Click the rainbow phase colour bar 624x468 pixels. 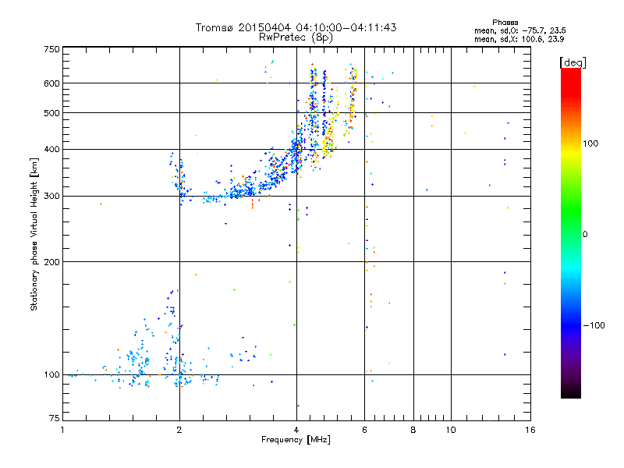coord(571,233)
